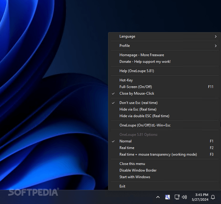Select Real time + mouse transparency mode
This screenshot has width=221, height=204.
click(x=165, y=154)
